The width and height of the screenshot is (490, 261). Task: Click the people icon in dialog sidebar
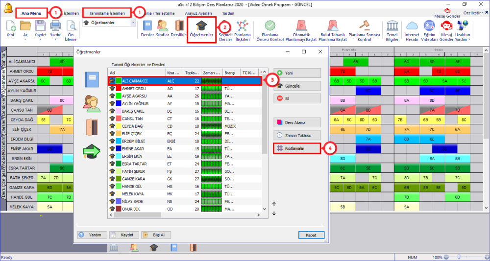coord(92,104)
